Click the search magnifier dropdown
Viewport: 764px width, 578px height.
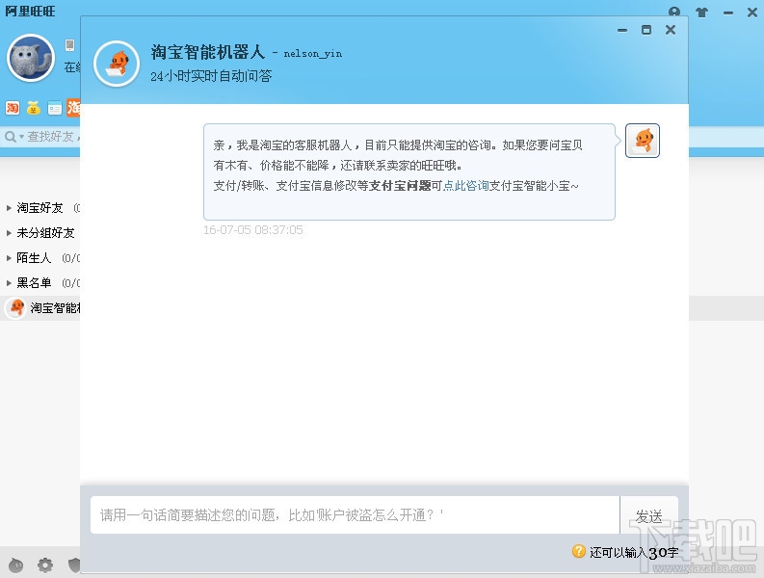tap(14, 137)
